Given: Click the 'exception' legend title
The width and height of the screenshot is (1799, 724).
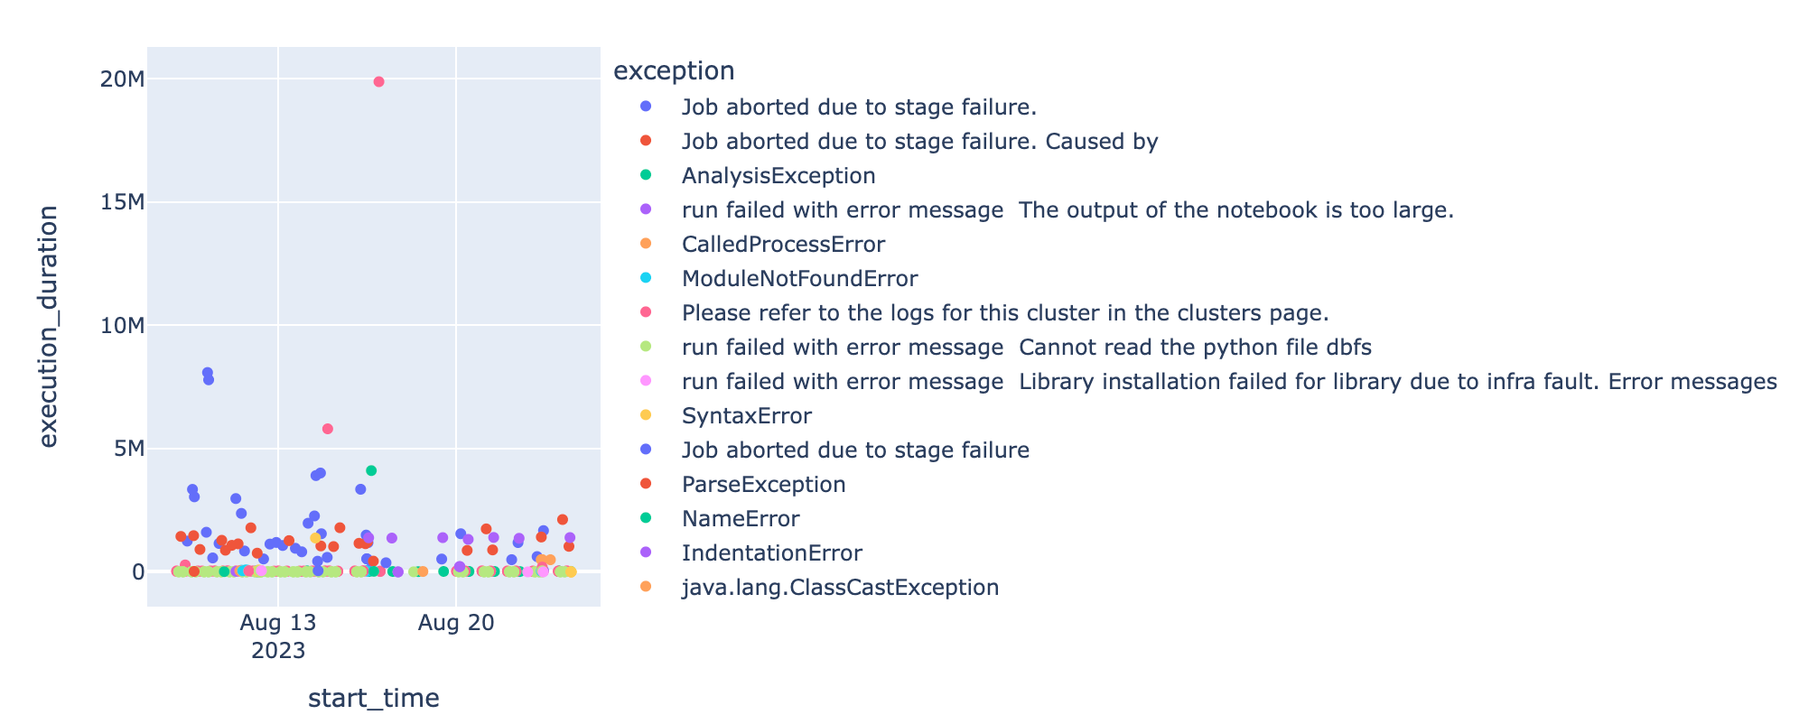Looking at the screenshot, I should pyautogui.click(x=673, y=70).
